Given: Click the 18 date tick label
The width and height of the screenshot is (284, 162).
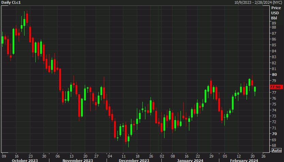Looking at the screenshot, I should click(138, 156).
